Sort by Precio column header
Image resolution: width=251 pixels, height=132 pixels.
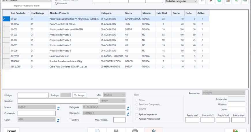pos(178,13)
